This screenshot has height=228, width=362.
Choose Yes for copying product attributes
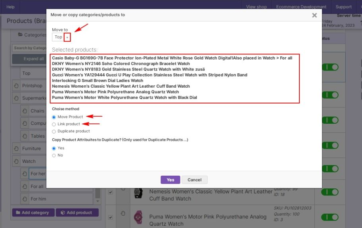click(54, 148)
